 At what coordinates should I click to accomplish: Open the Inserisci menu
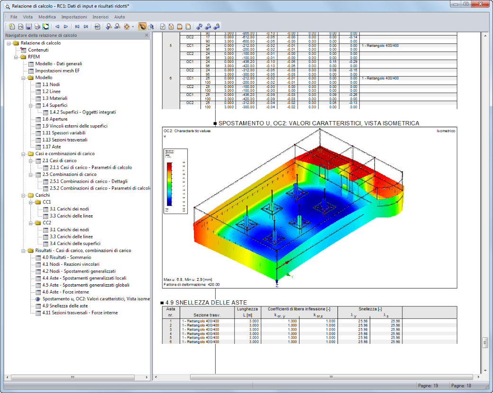pyautogui.click(x=100, y=17)
